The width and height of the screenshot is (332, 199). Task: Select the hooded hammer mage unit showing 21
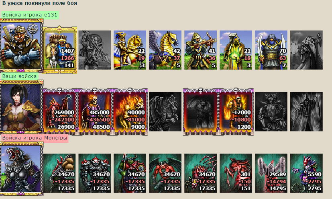tap(236, 50)
